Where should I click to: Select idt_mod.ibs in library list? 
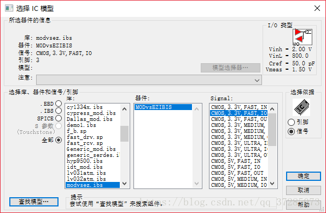93,167
